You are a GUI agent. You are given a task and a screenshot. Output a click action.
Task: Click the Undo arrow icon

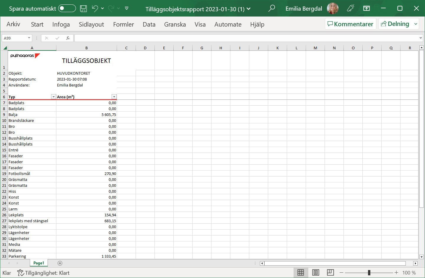[95, 9]
